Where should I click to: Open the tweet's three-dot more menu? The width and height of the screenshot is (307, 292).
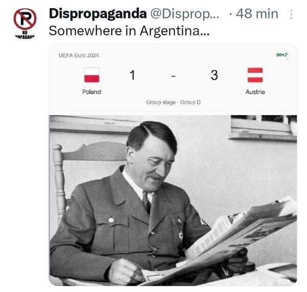(291, 14)
